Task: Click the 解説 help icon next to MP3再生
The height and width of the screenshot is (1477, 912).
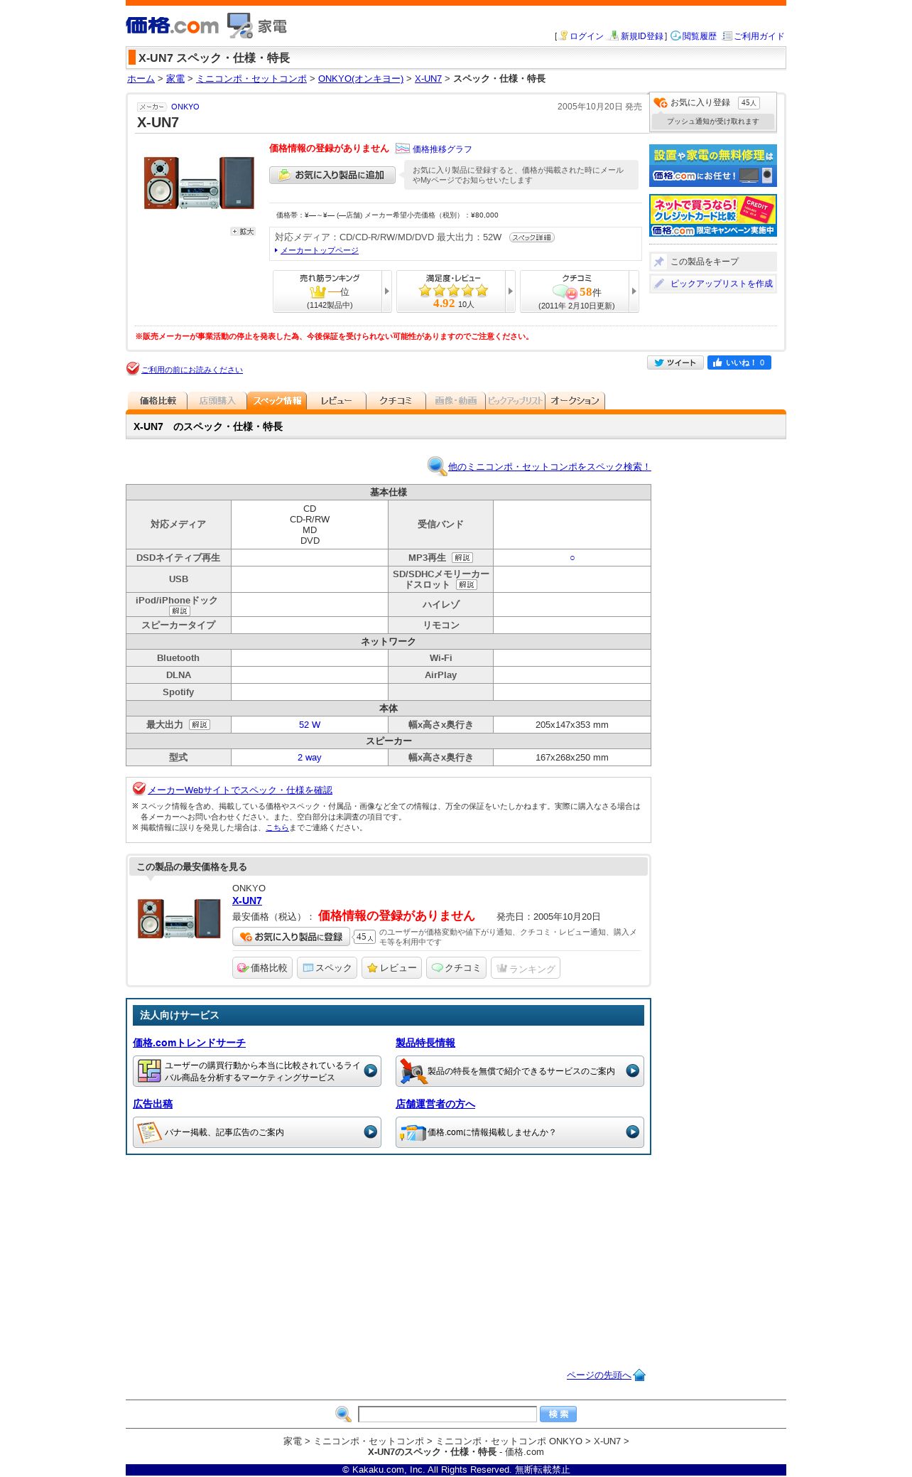Action: tap(462, 558)
